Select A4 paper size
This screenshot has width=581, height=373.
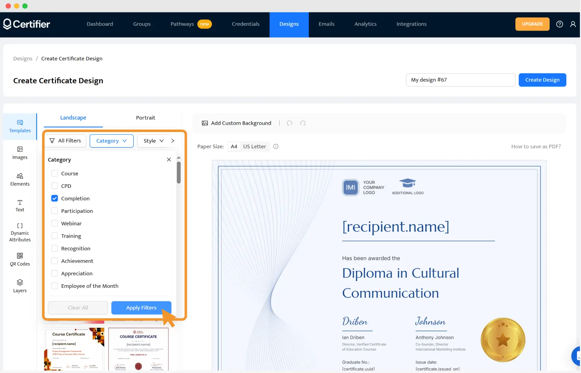(234, 147)
